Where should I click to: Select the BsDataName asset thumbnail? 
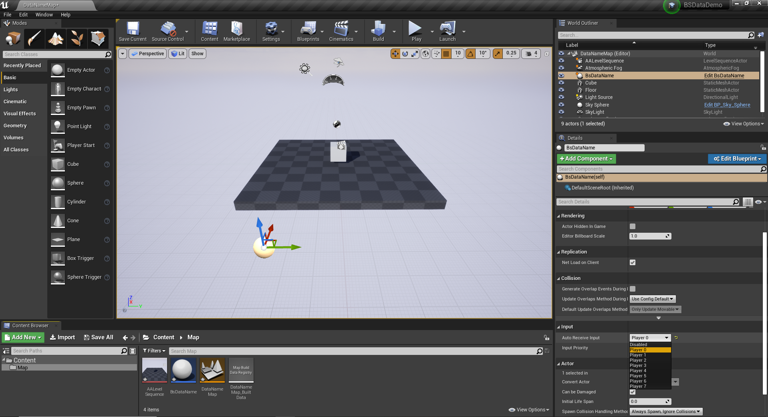pos(183,370)
